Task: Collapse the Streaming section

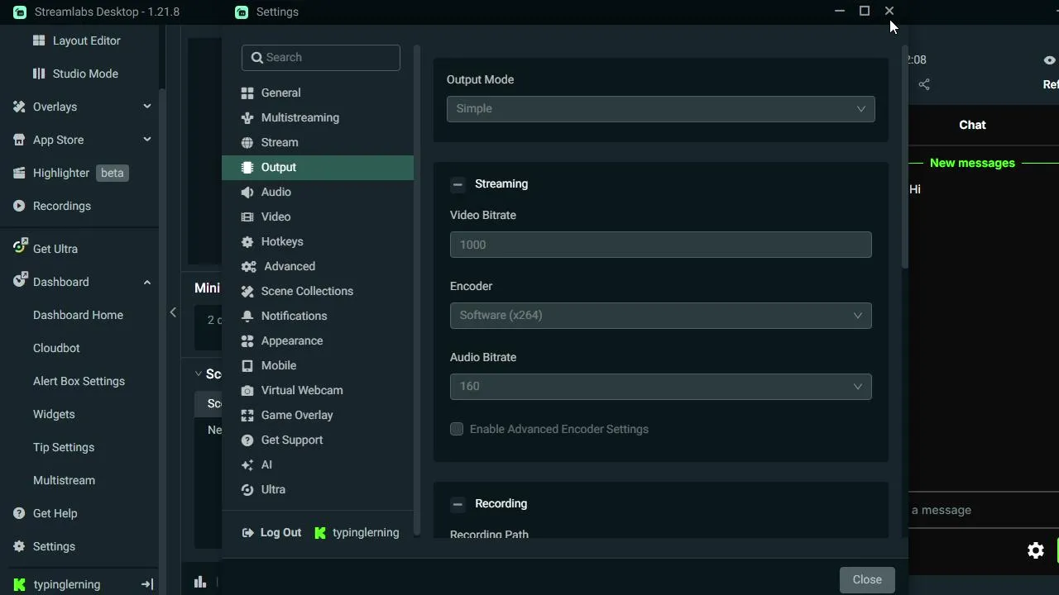Action: [458, 184]
